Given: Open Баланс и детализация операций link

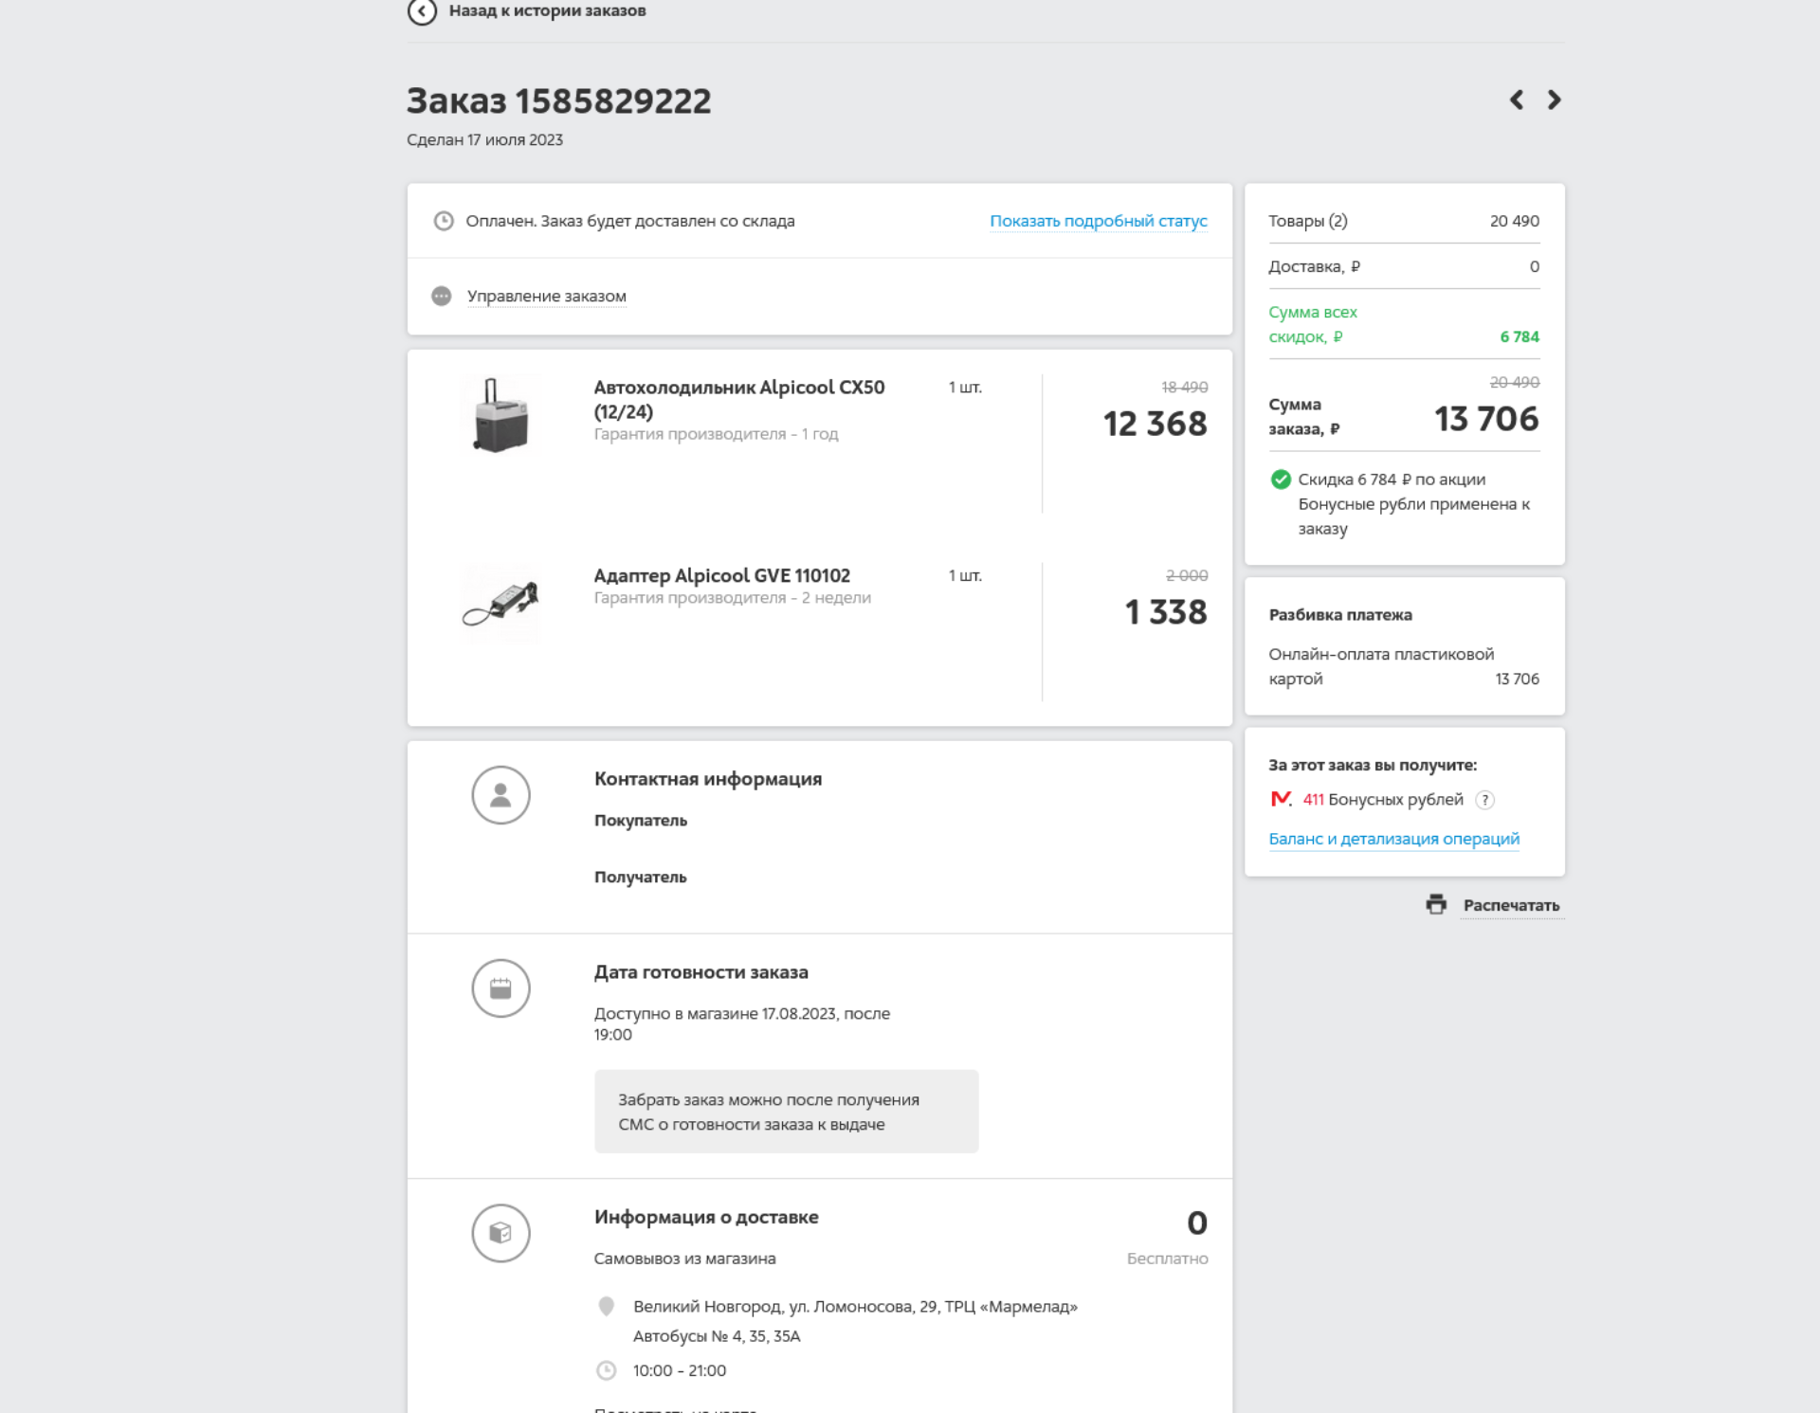Looking at the screenshot, I should click(1394, 839).
